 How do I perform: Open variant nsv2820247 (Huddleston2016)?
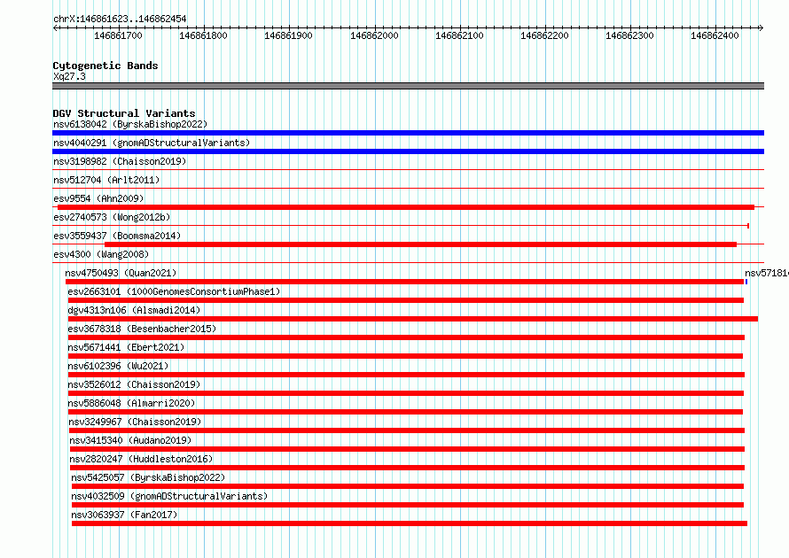[141, 459]
